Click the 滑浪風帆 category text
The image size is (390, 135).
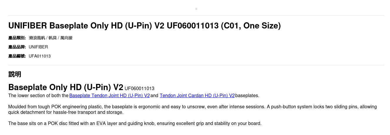[x=37, y=38]
